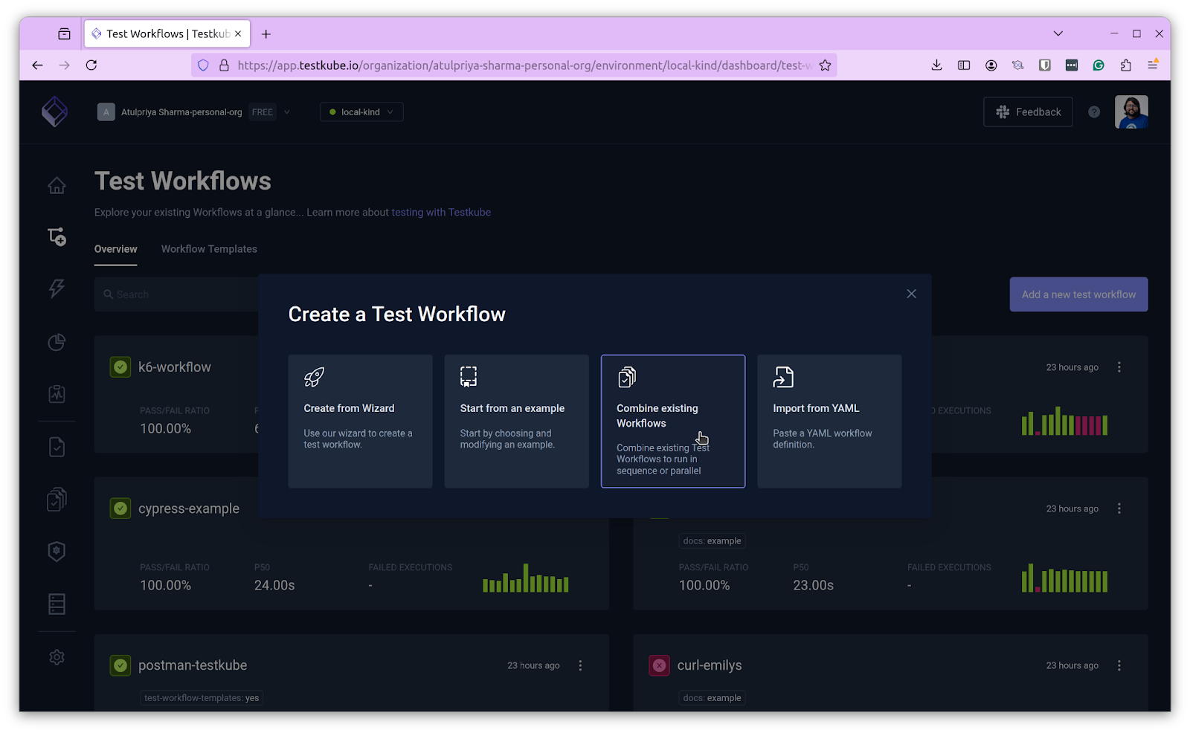
Task: Click the workflow Search field
Action: point(176,294)
